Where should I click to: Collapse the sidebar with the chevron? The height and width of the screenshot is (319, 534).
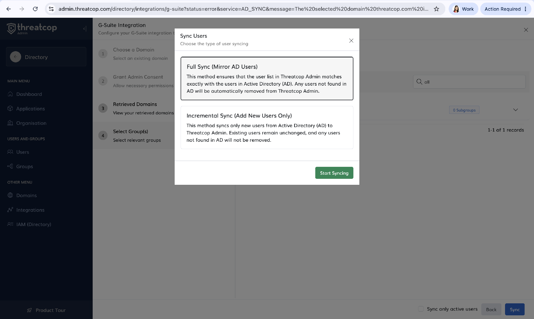pos(85,29)
